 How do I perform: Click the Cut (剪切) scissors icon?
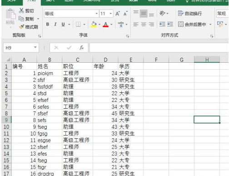click(x=21, y=10)
